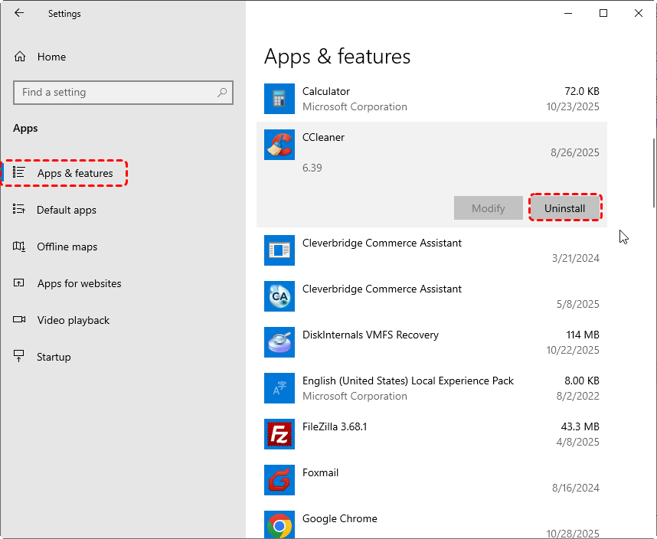
Task: Go to Home in the sidebar
Action: [51, 57]
